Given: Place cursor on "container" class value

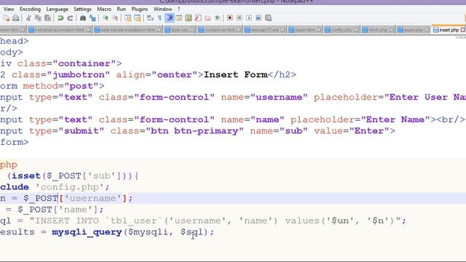Looking at the screenshot, I should [x=84, y=63].
